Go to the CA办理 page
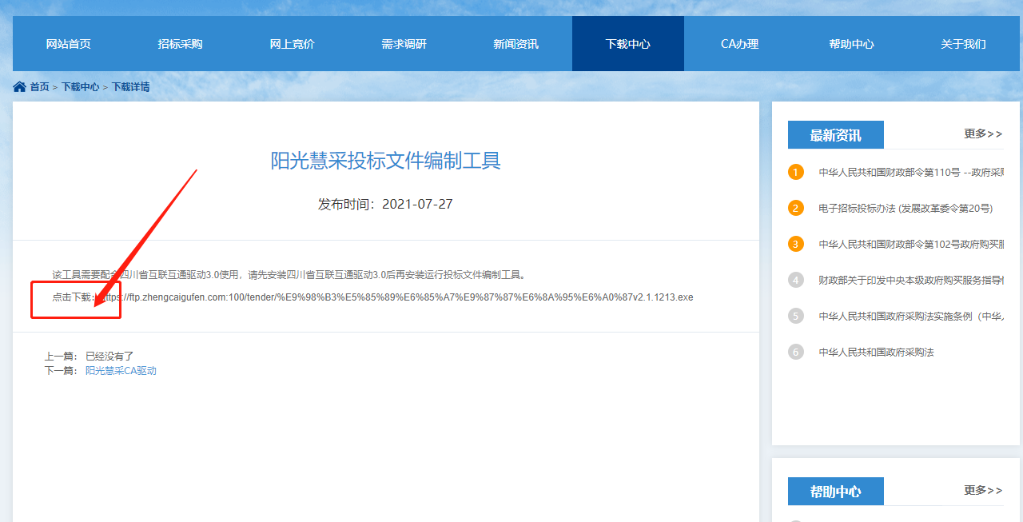The image size is (1023, 522). click(740, 44)
